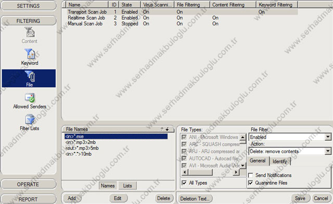Screen dimensions: 333x204
Task: Click the Deletion Text button
Action: pyautogui.click(x=195, y=198)
